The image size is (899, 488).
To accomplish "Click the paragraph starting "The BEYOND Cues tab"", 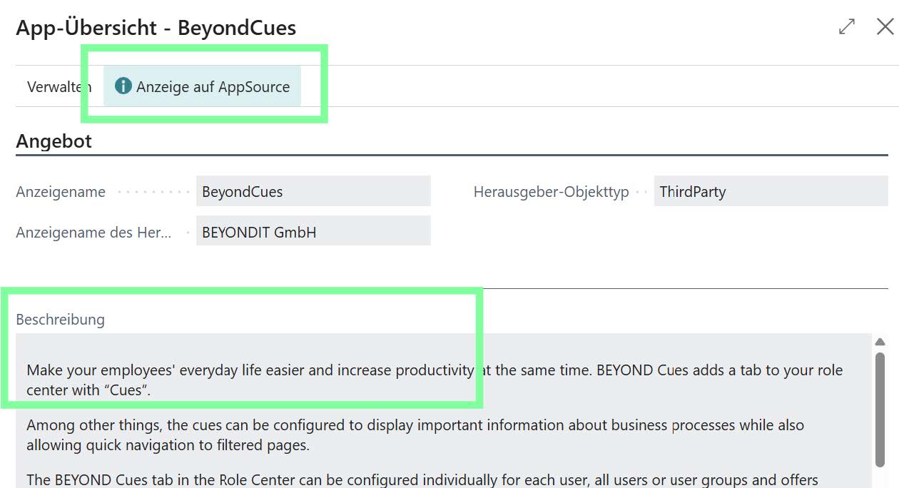I will (422, 479).
